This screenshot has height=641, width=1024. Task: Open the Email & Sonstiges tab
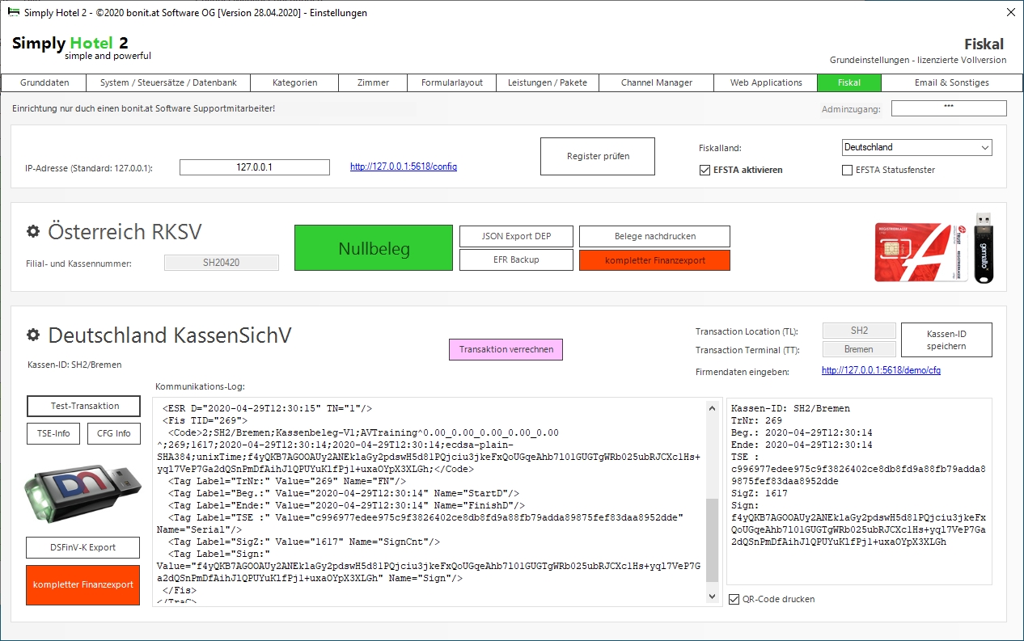(952, 82)
